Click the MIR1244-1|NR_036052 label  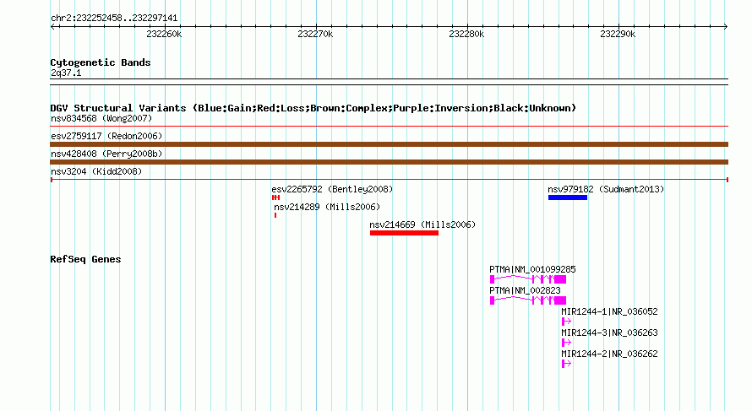(609, 312)
